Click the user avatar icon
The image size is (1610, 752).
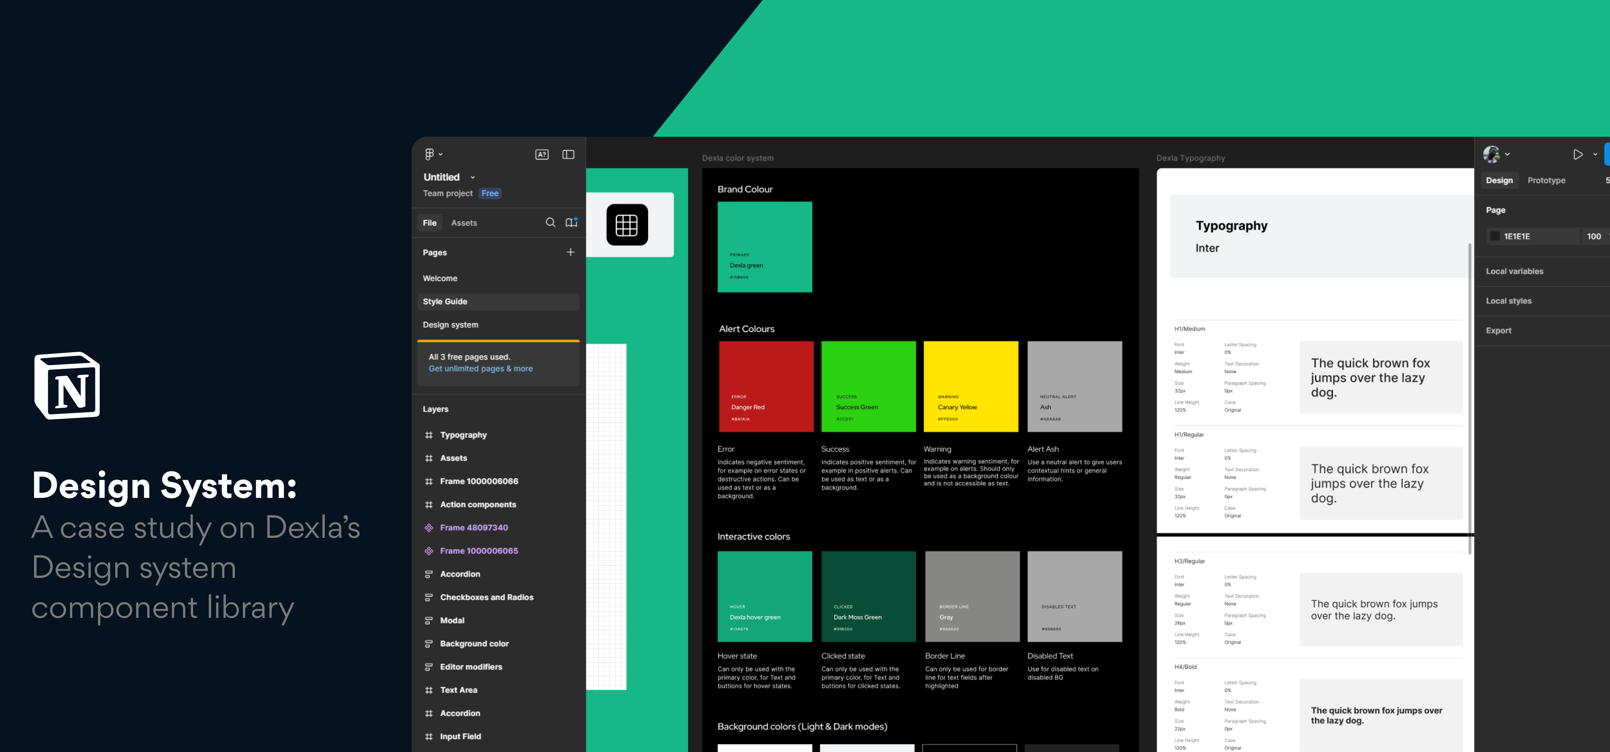click(1491, 154)
